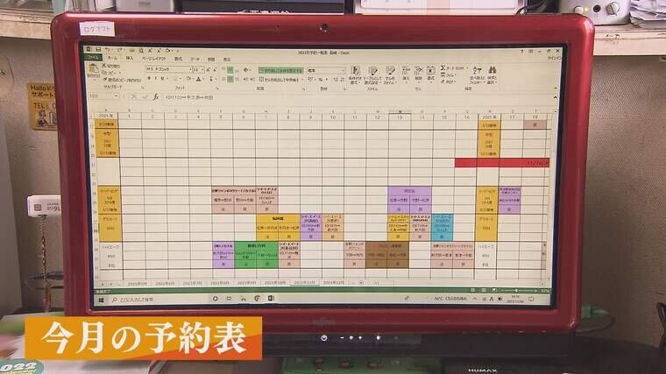The height and width of the screenshot is (374, 666).
Task: Click the previous sheet navigation arrow
Action: pyautogui.click(x=103, y=284)
